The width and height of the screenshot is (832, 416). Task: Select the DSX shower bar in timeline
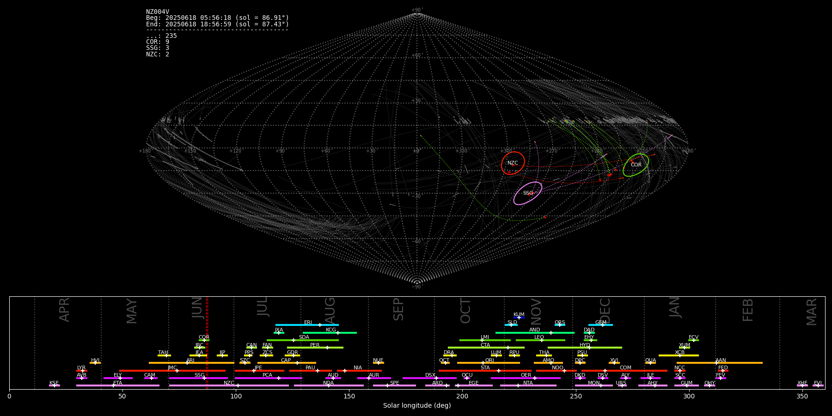429,378
